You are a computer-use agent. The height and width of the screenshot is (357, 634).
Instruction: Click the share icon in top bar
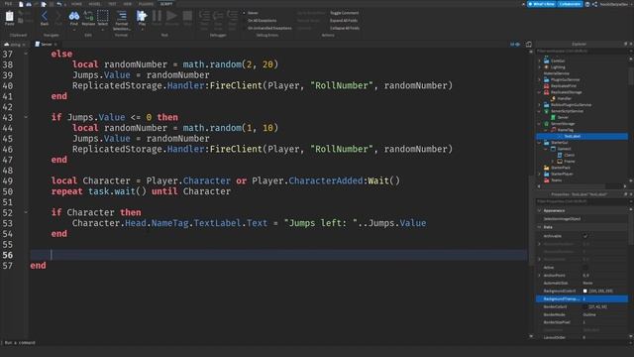point(594,4)
